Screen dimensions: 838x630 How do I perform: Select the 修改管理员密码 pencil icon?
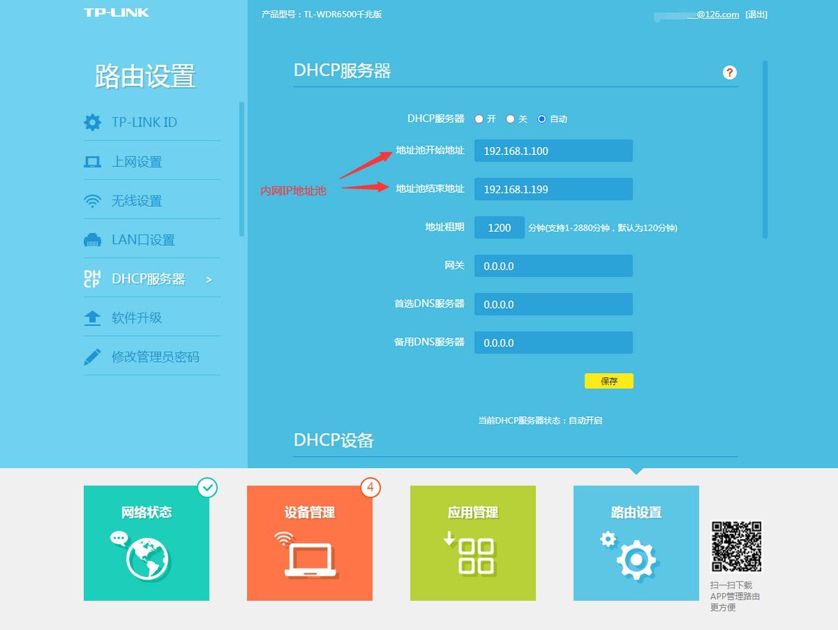93,356
